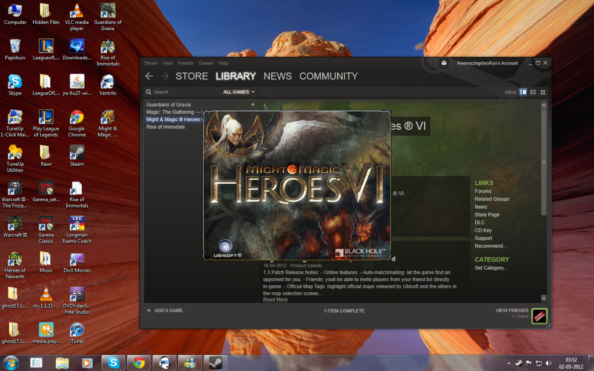Click the friends avatar icon in Steam
Viewport: 594px width, 371px height.
click(539, 316)
